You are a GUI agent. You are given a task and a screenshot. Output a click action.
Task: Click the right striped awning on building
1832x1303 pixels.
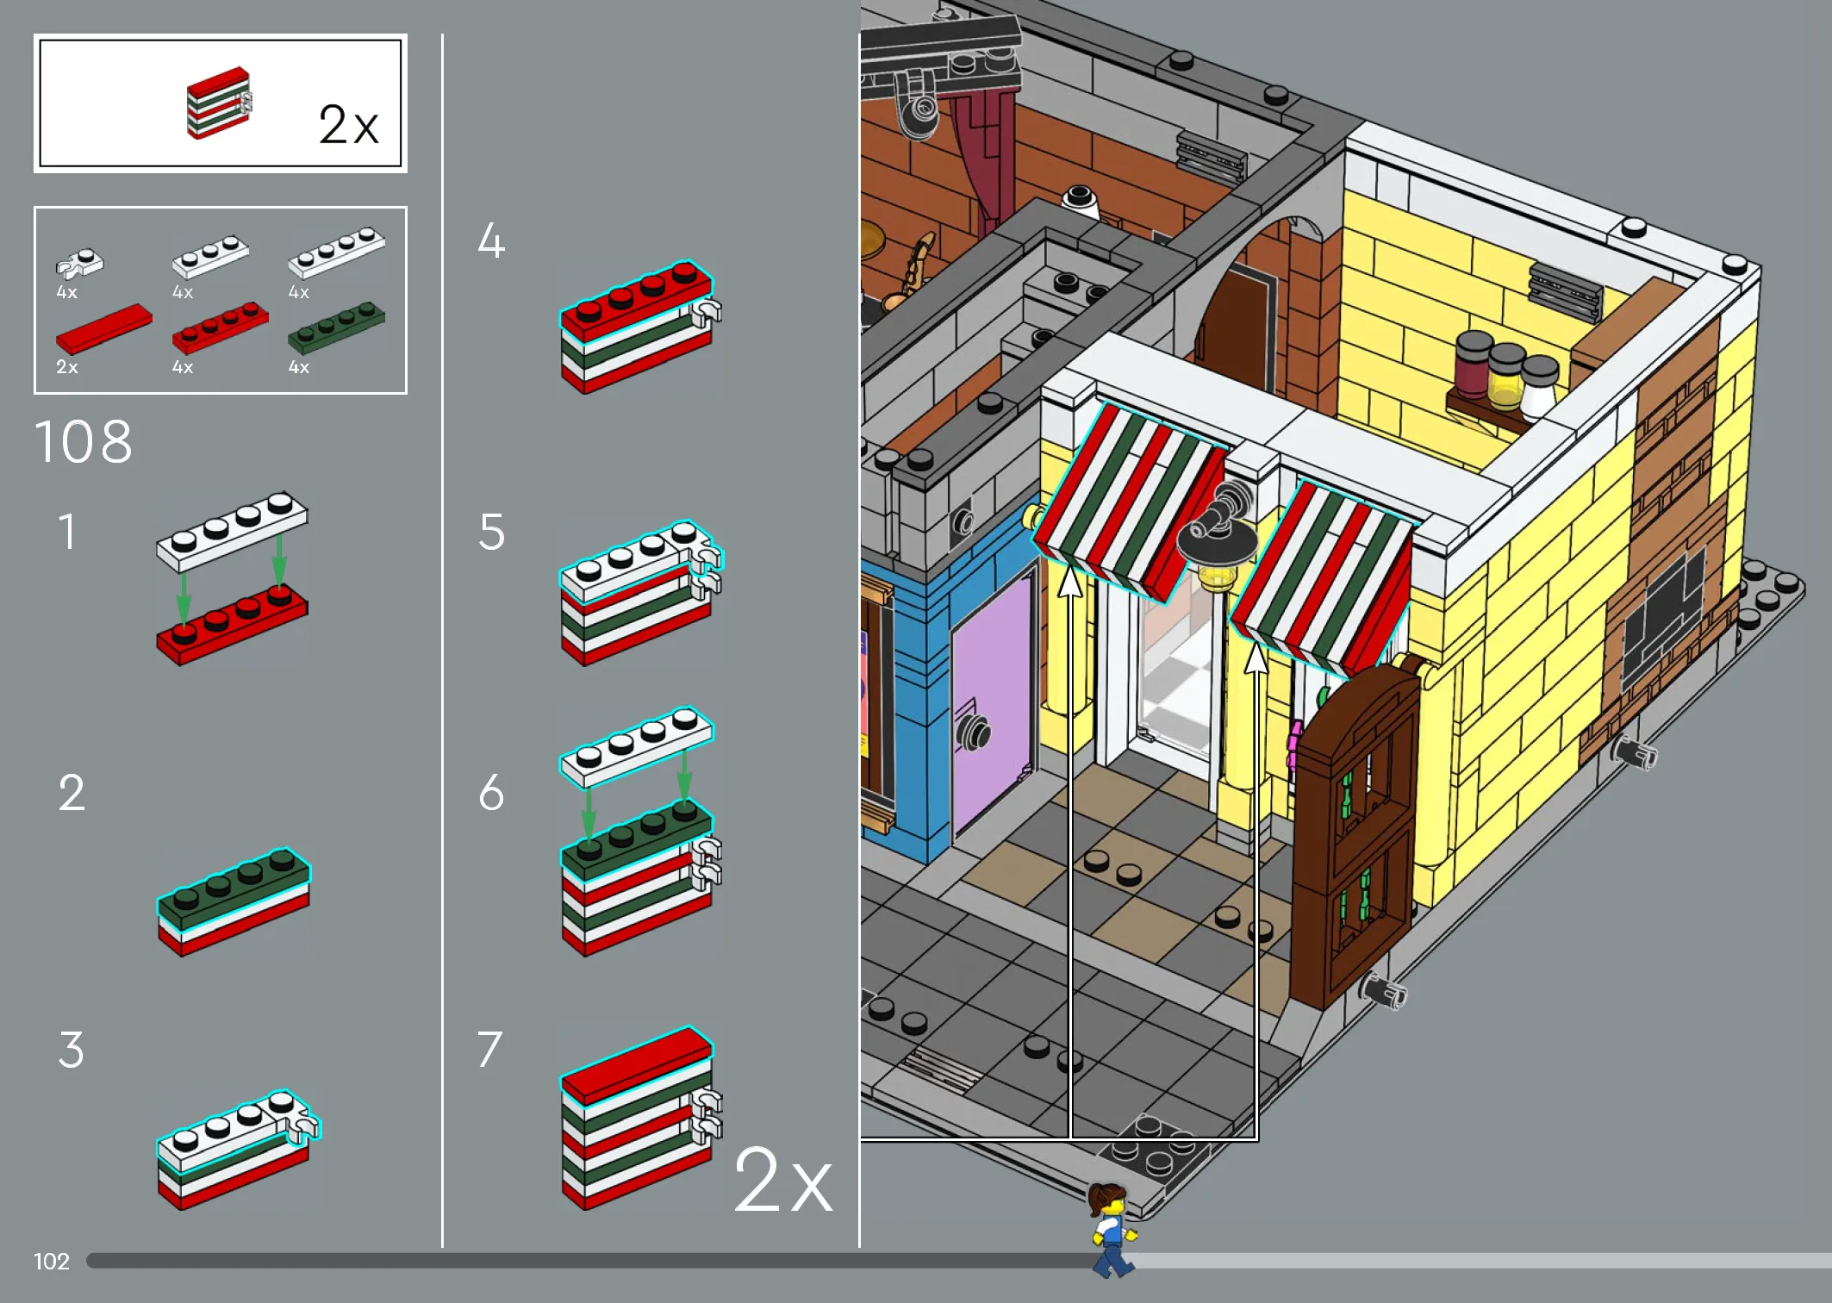click(x=1322, y=577)
